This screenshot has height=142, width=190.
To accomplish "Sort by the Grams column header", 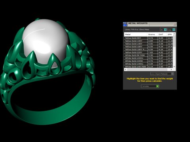I will tap(152, 34).
